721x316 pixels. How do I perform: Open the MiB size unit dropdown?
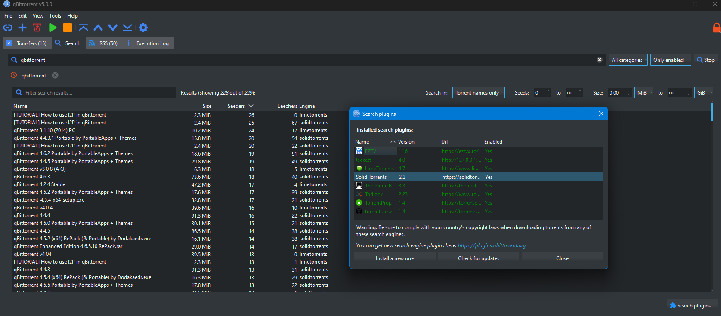coord(644,92)
